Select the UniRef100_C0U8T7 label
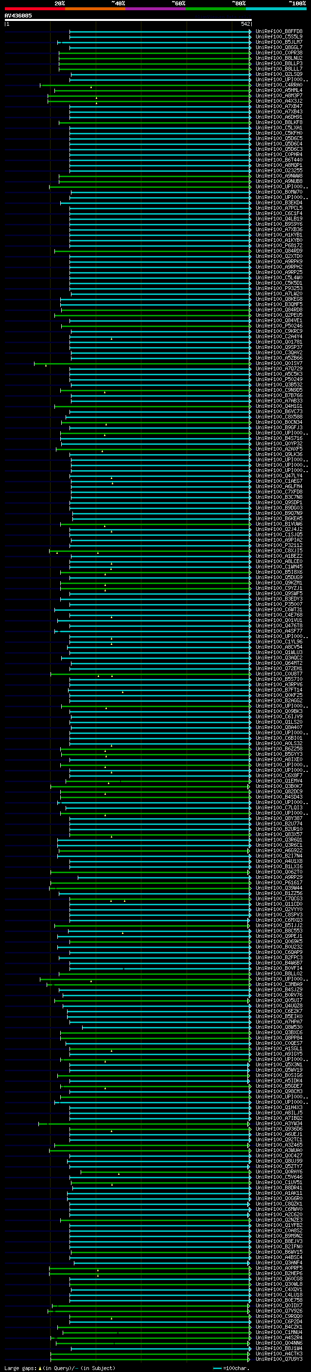 tap(279, 674)
